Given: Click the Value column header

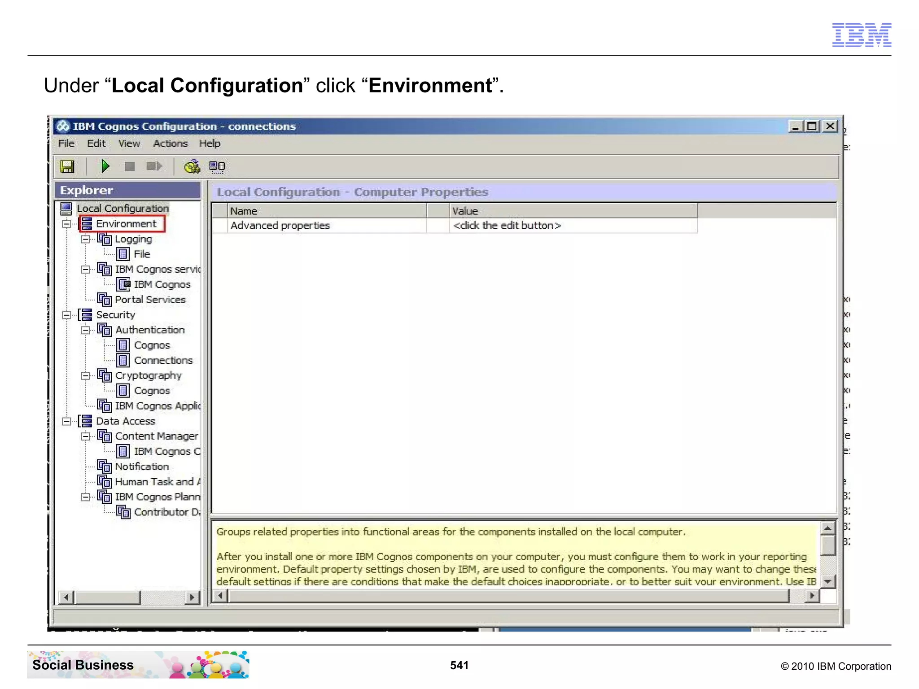Looking at the screenshot, I should click(573, 211).
